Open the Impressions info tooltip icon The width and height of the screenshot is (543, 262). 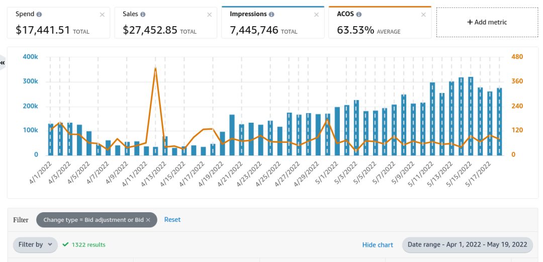[271, 15]
